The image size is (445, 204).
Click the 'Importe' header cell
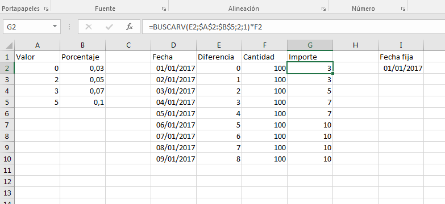pyautogui.click(x=310, y=57)
